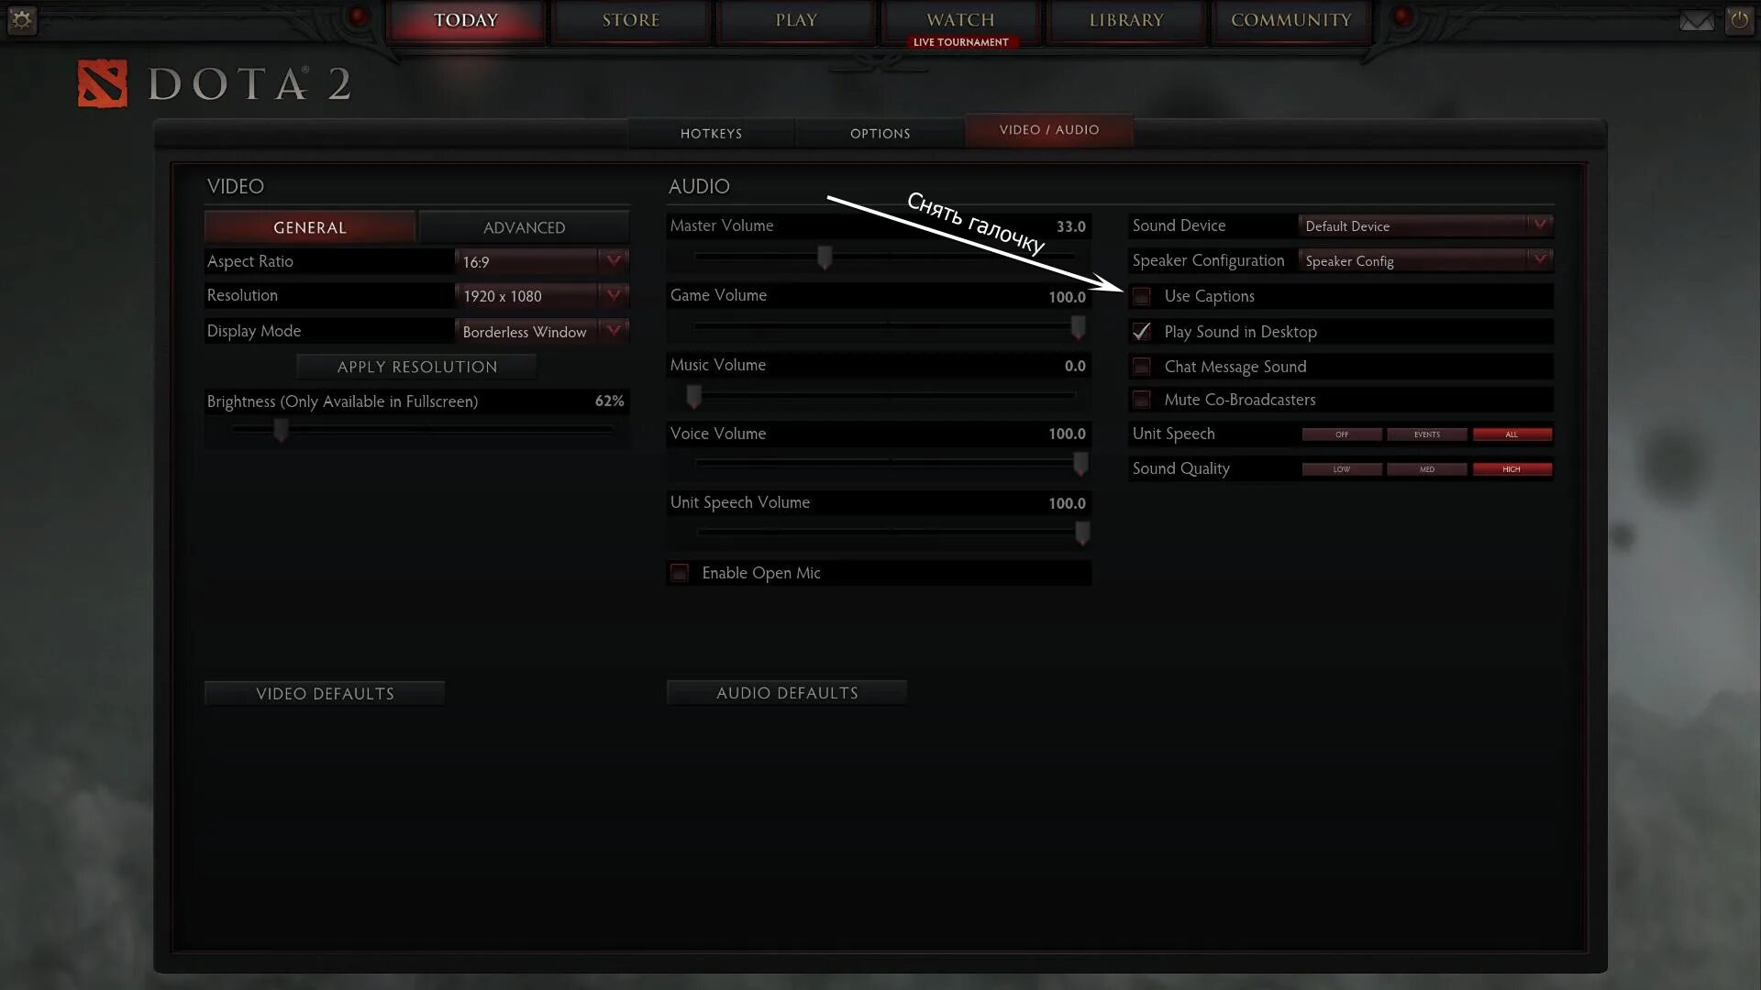
Task: Click the resolution dropdown arrow
Action: click(617, 295)
